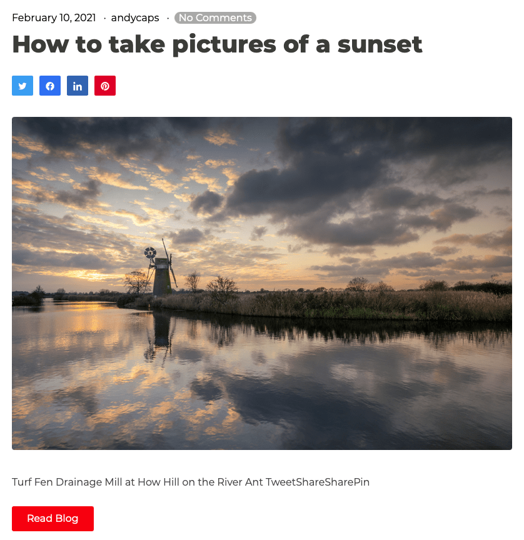This screenshot has height=540, width=524.
Task: Click the 'How to take' heading start
Action: tap(89, 45)
